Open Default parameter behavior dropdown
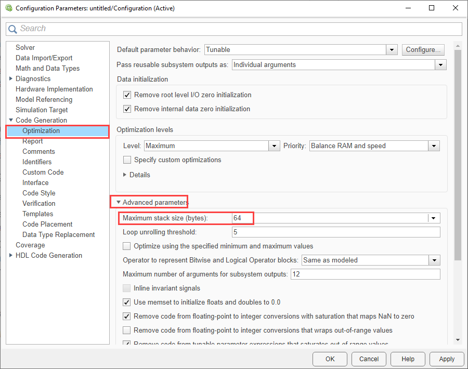 click(392, 50)
